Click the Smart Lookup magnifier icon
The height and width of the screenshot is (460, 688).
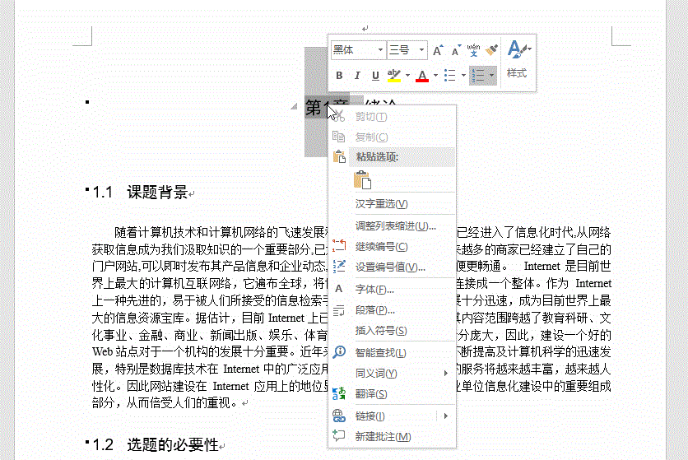pos(339,352)
